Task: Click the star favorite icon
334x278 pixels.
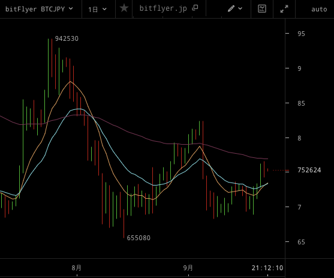Action: [x=124, y=8]
